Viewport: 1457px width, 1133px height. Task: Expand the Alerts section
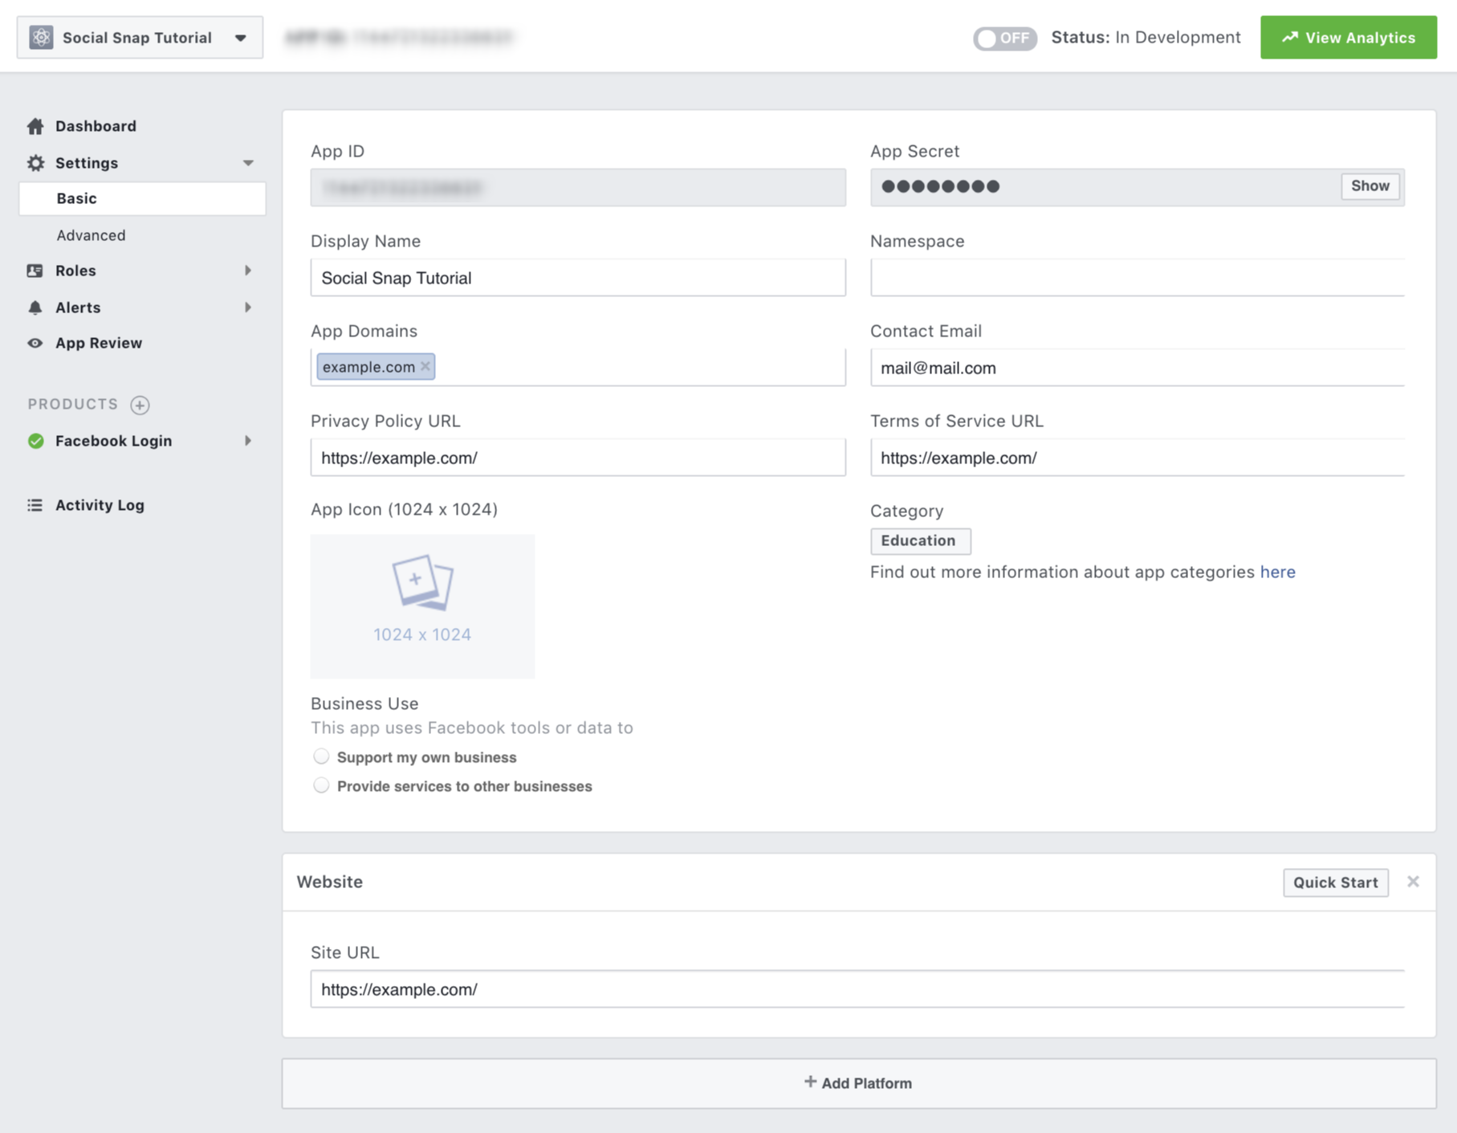point(249,308)
